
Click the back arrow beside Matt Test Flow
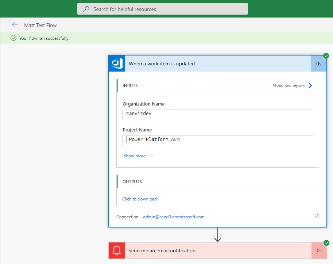click(x=15, y=25)
